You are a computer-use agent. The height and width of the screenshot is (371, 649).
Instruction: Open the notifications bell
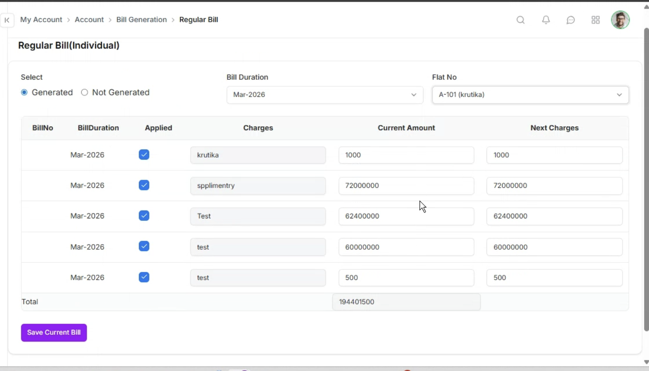point(546,20)
